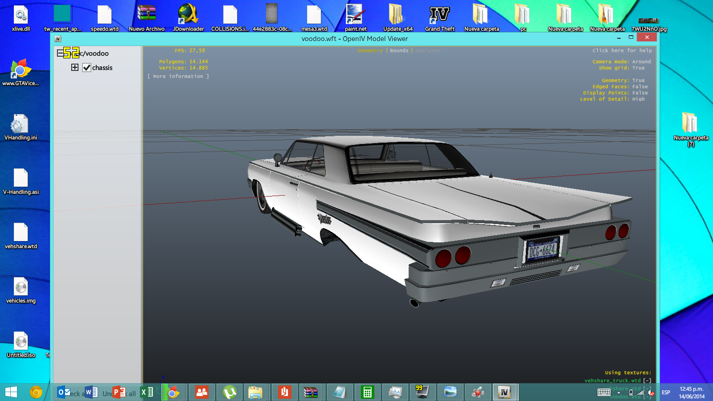Viewport: 713px width, 401px height.
Task: Click the 'Using textures:' label
Action: [628, 373]
